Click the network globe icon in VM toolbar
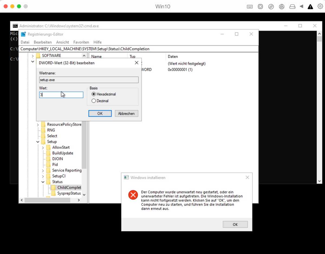This screenshot has width=325, height=254. pos(282,7)
